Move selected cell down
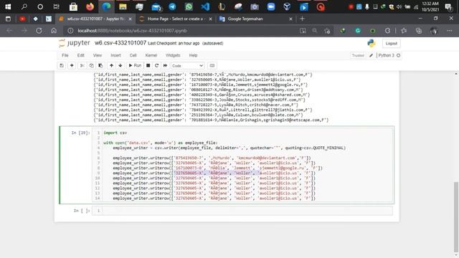459x258 pixels. pos(120,65)
